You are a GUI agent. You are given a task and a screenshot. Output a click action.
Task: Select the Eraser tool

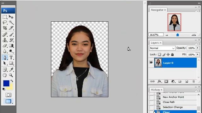(x=5, y=46)
